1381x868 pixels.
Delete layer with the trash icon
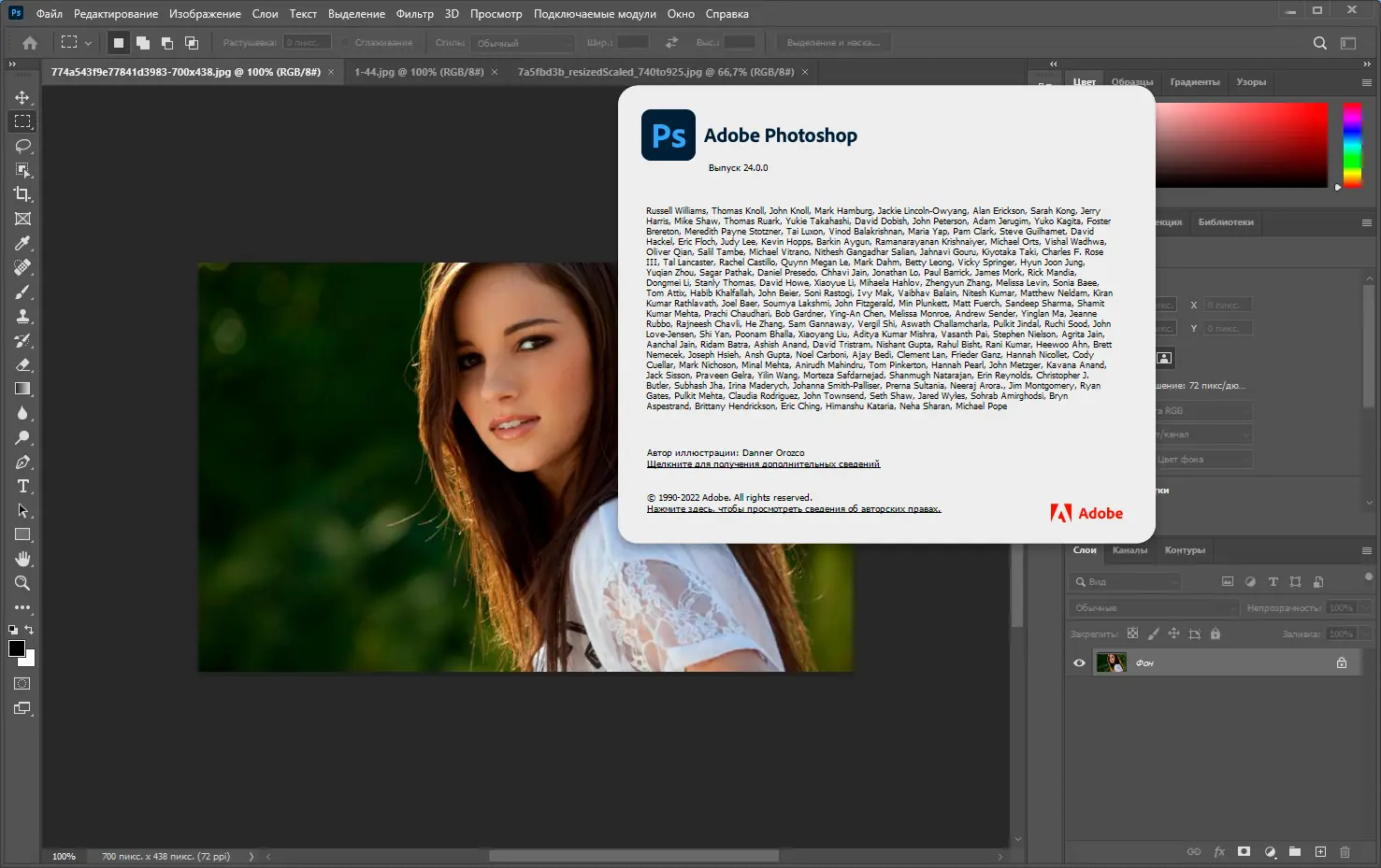(x=1345, y=852)
